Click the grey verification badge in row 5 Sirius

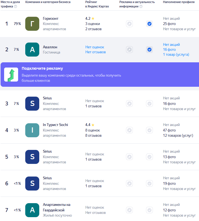[x=149, y=157]
